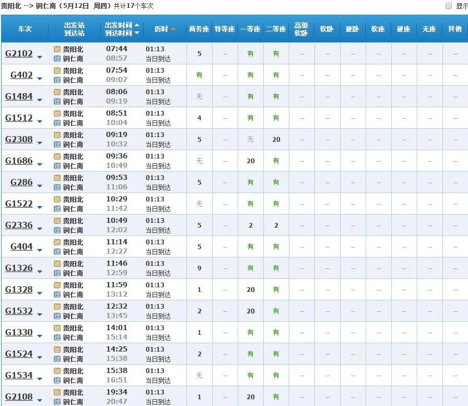Click the sort arrow beside 历时 column header
The image size is (468, 406).
coord(173,29)
